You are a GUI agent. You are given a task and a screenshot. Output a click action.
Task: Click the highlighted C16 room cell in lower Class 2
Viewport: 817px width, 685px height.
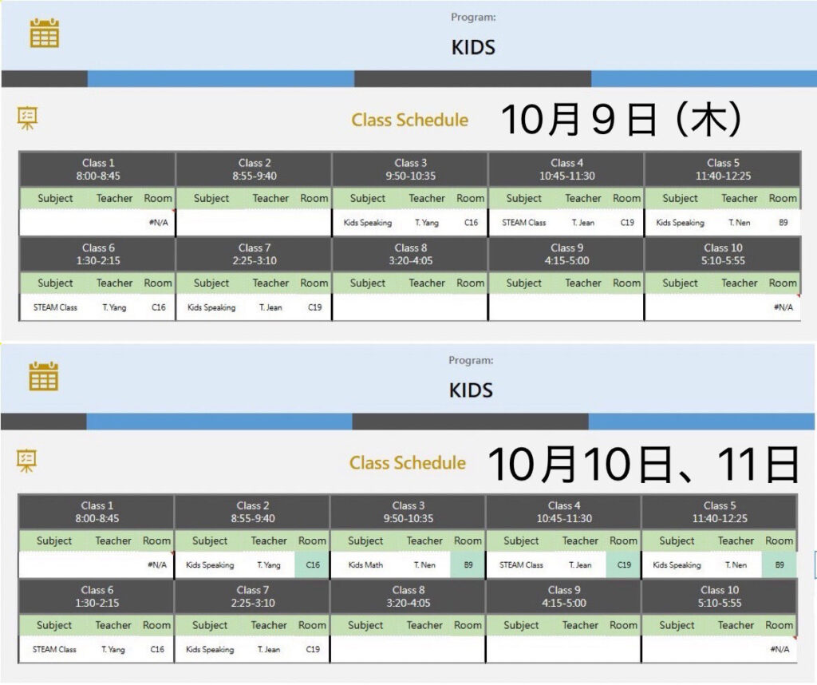pyautogui.click(x=312, y=565)
